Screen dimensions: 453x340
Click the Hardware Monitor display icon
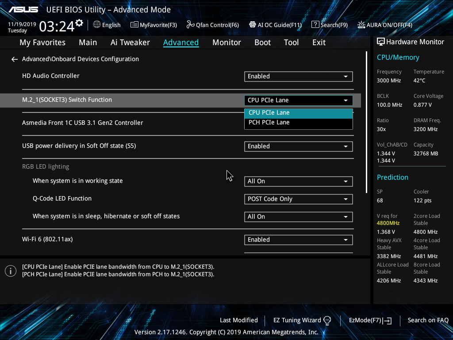coord(381,42)
